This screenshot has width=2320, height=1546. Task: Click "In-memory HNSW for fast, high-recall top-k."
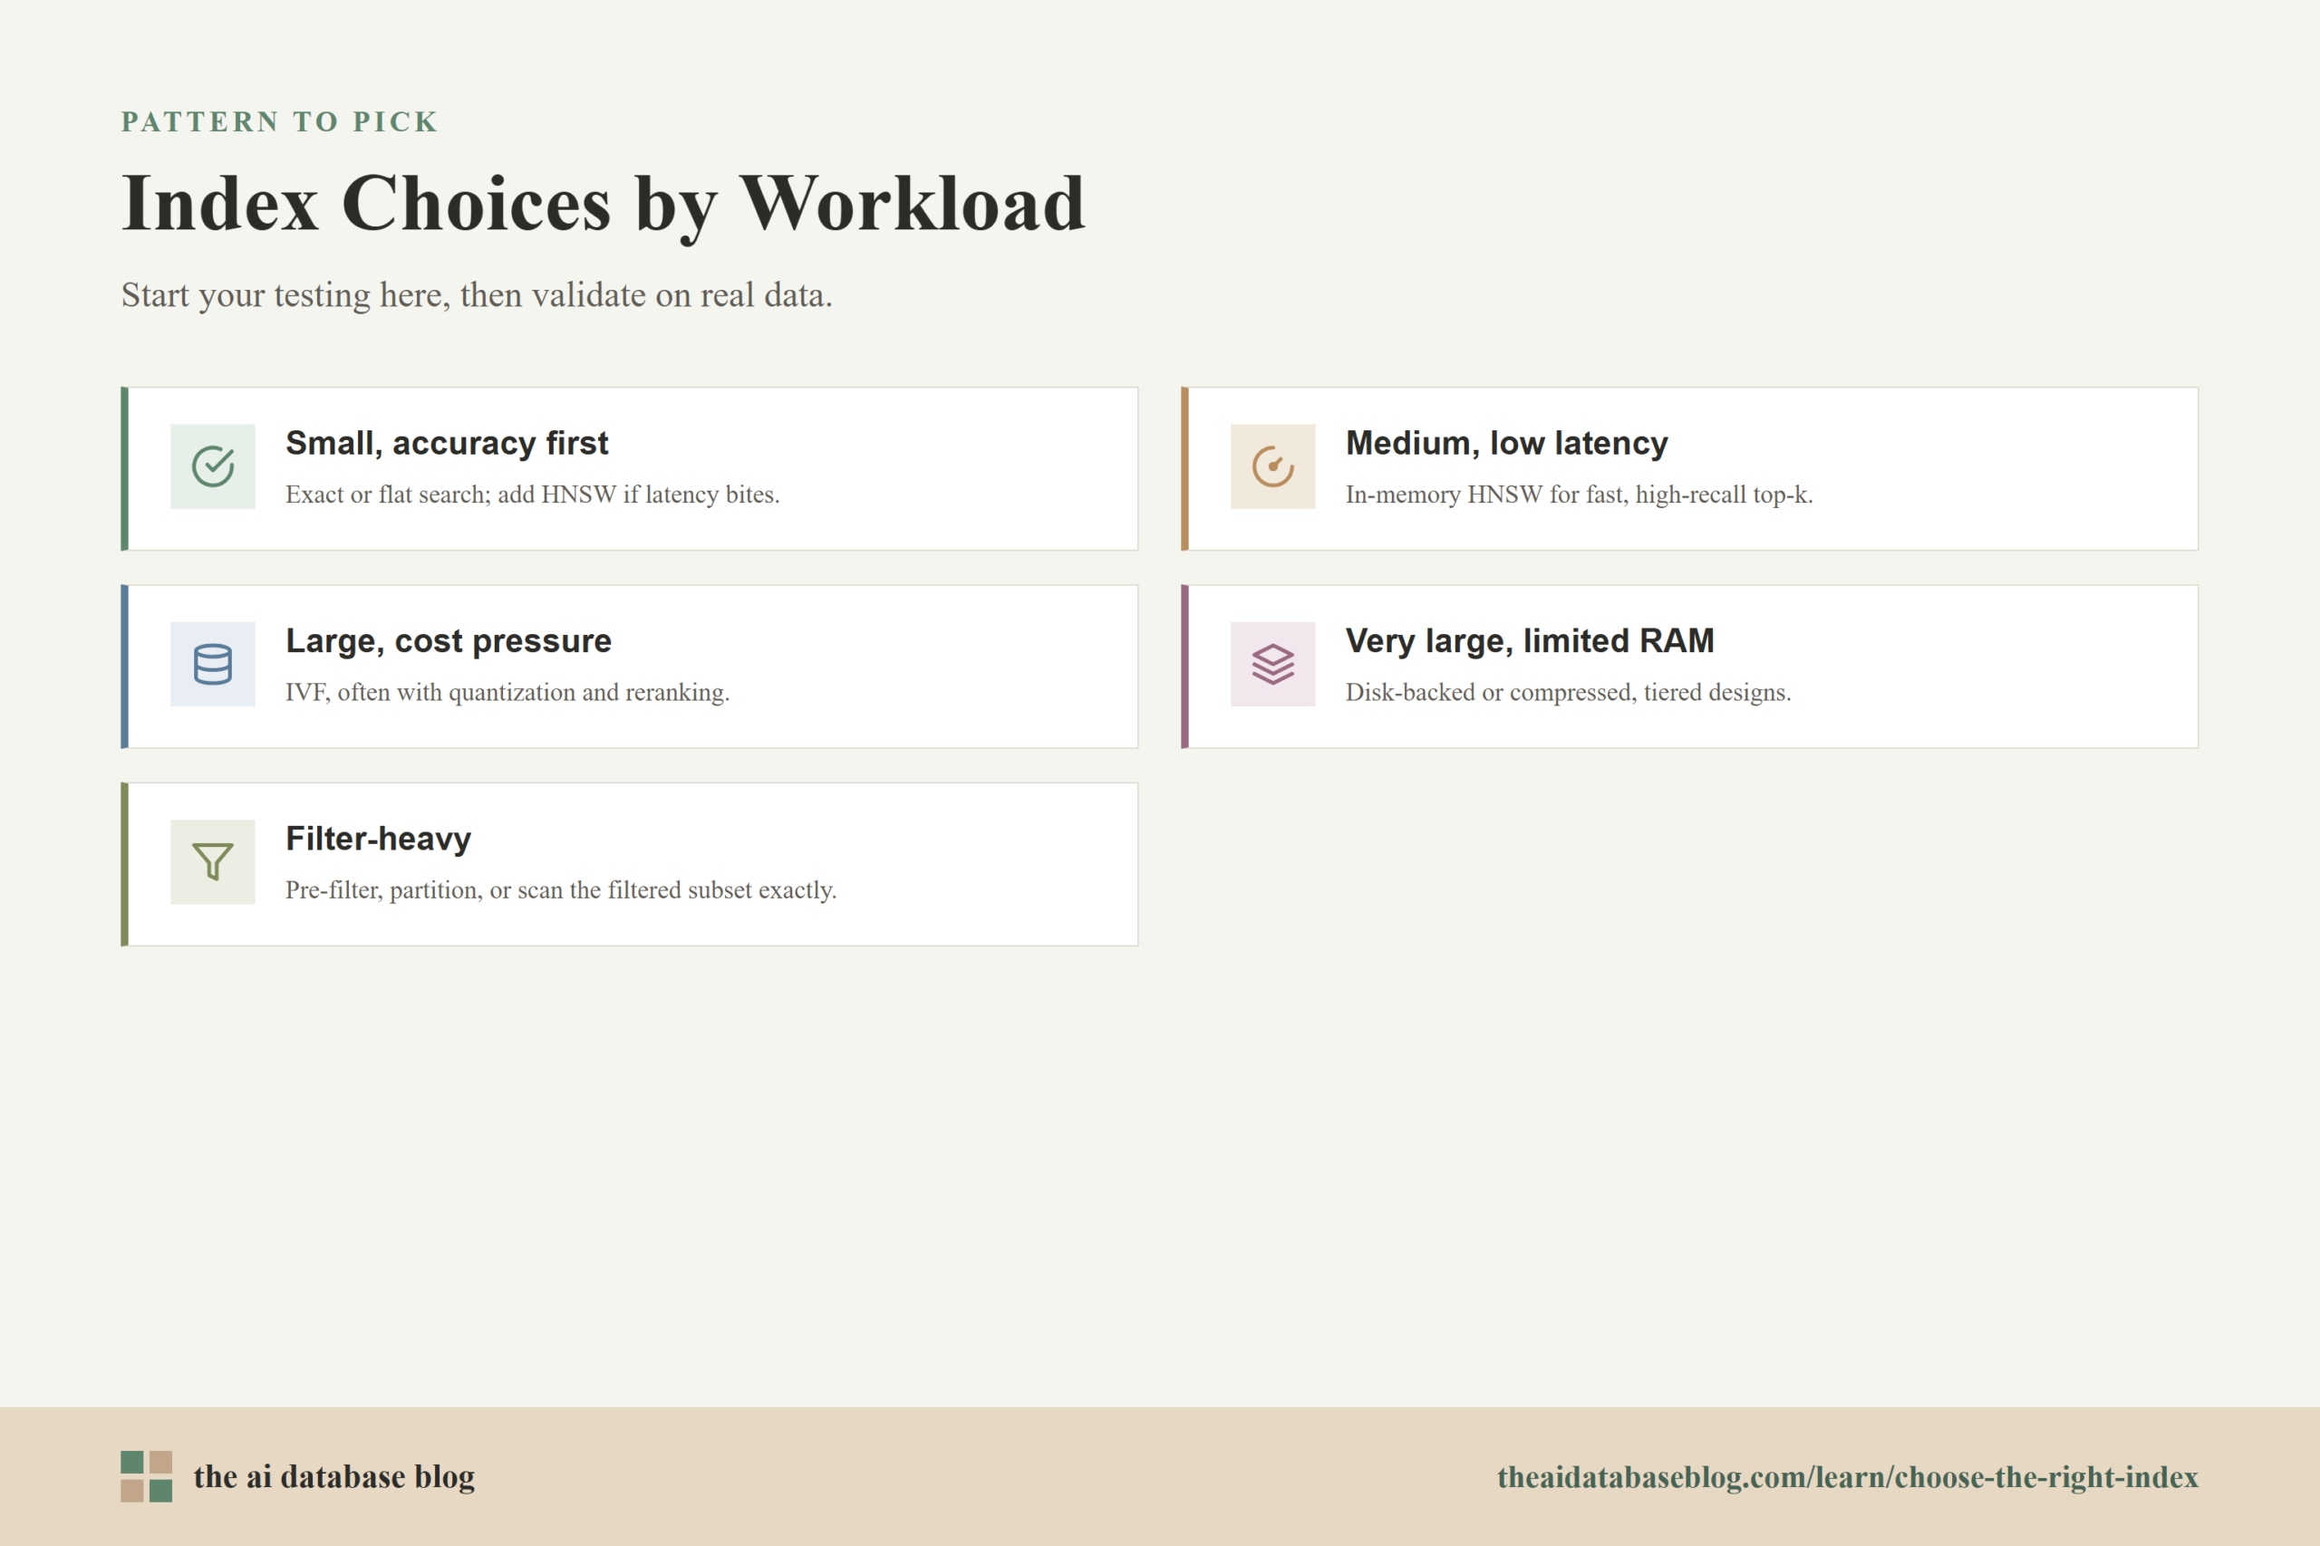pyautogui.click(x=1580, y=495)
